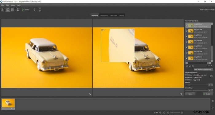Click the rendering method help icon

[211, 76]
